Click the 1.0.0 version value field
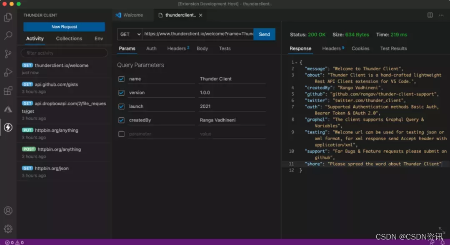 232,93
